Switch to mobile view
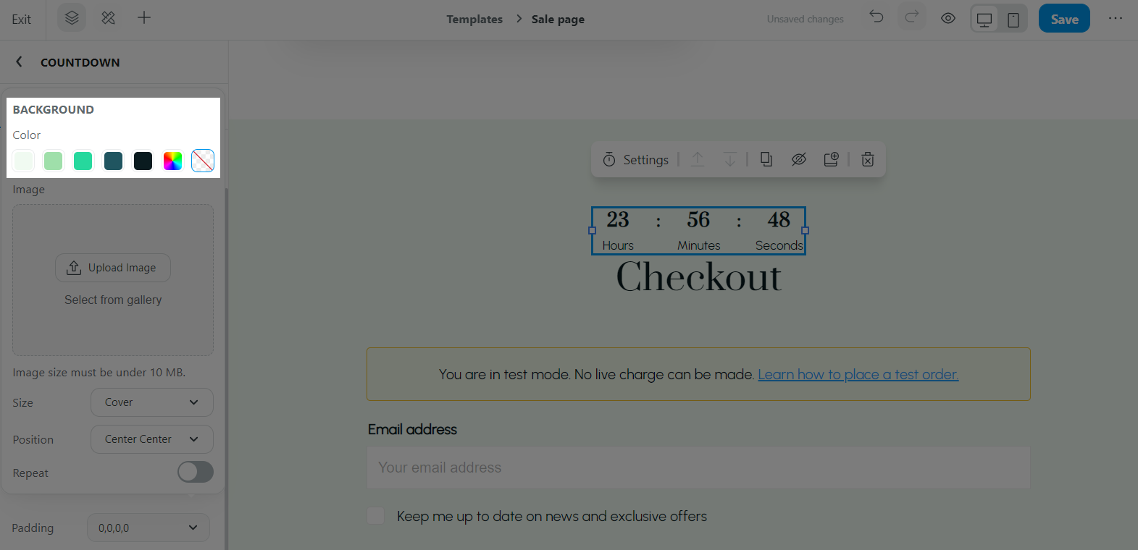 tap(1013, 20)
